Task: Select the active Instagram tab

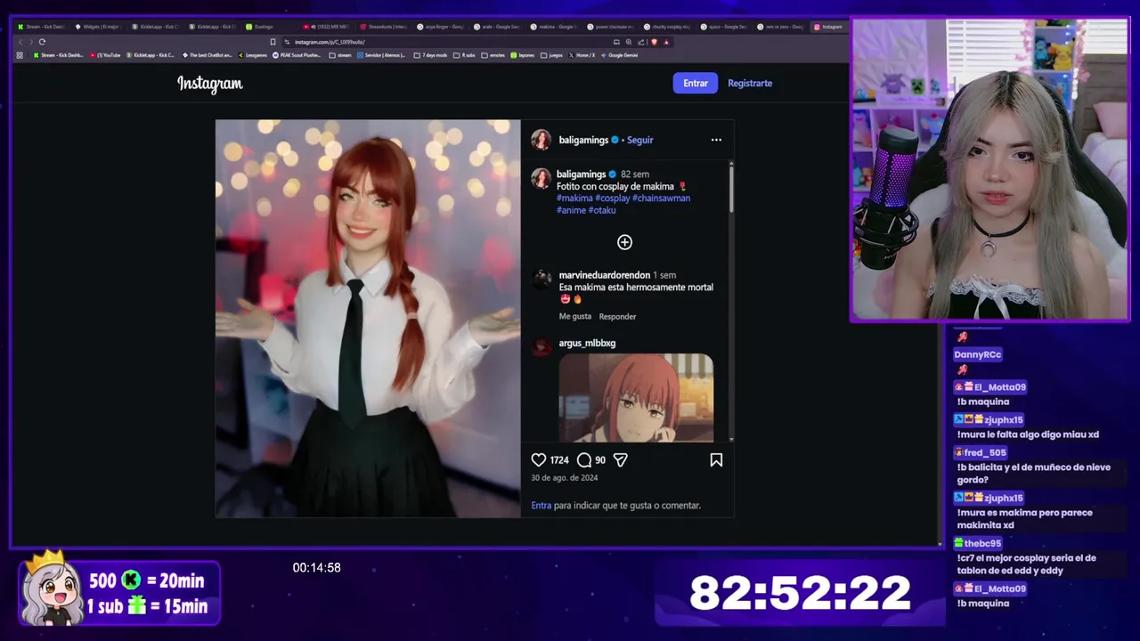Action: pyautogui.click(x=828, y=27)
